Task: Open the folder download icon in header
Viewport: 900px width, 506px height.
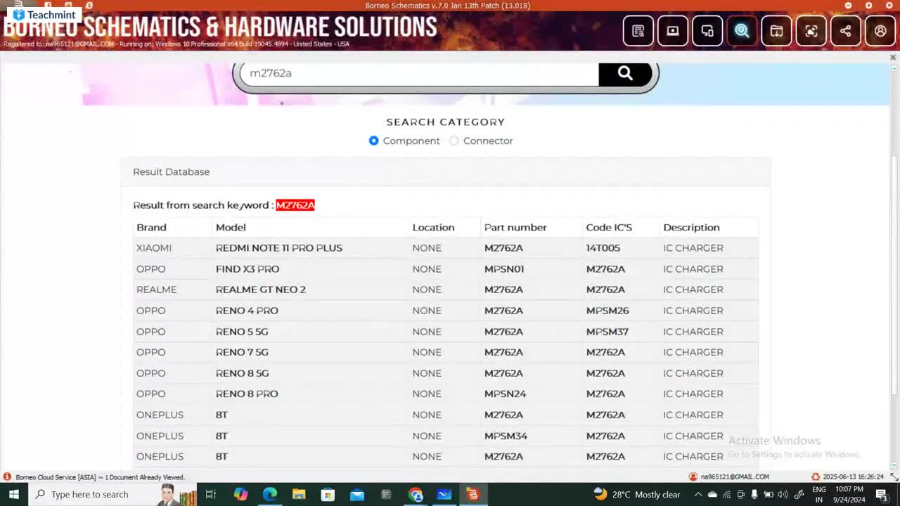Action: tap(776, 31)
